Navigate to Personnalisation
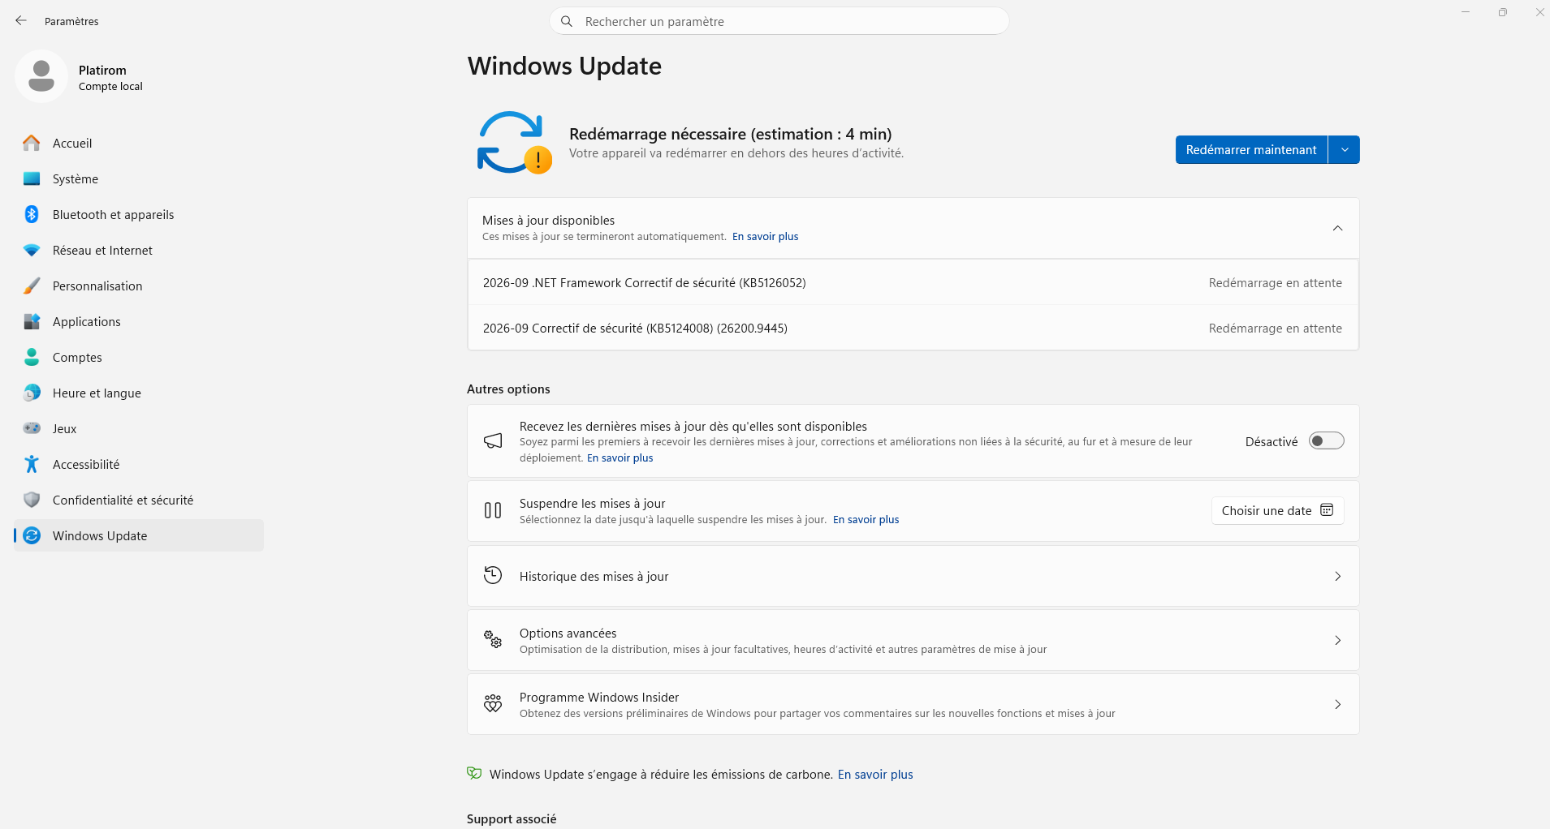Viewport: 1550px width, 829px height. [139, 286]
